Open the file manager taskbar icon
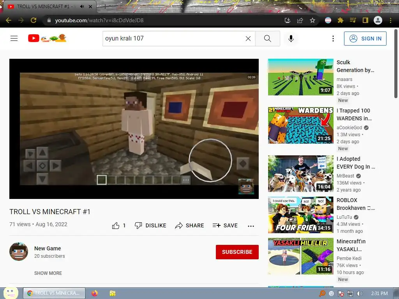Viewport: 399px width, 299px height. [x=112, y=293]
